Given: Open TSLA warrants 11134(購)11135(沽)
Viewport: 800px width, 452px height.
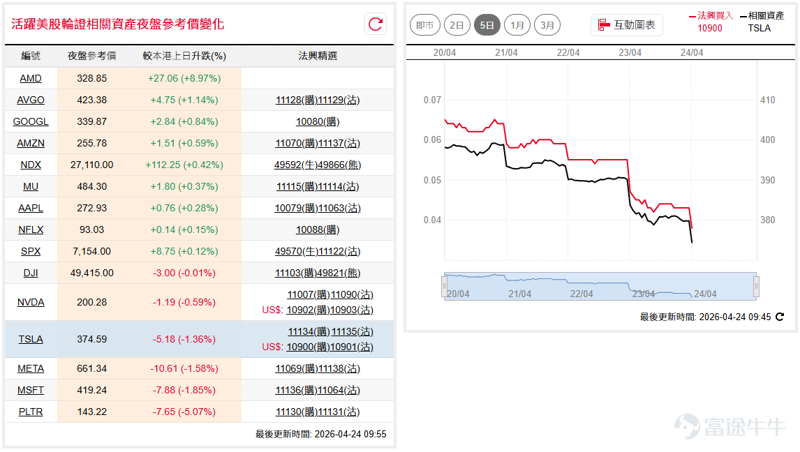Looking at the screenshot, I should (330, 332).
